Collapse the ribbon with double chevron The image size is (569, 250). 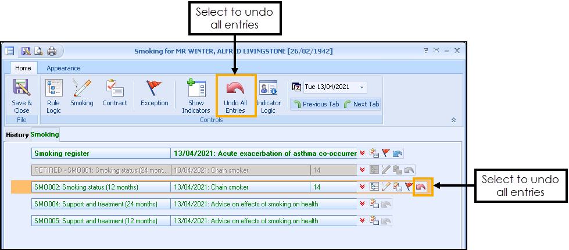[453, 119]
